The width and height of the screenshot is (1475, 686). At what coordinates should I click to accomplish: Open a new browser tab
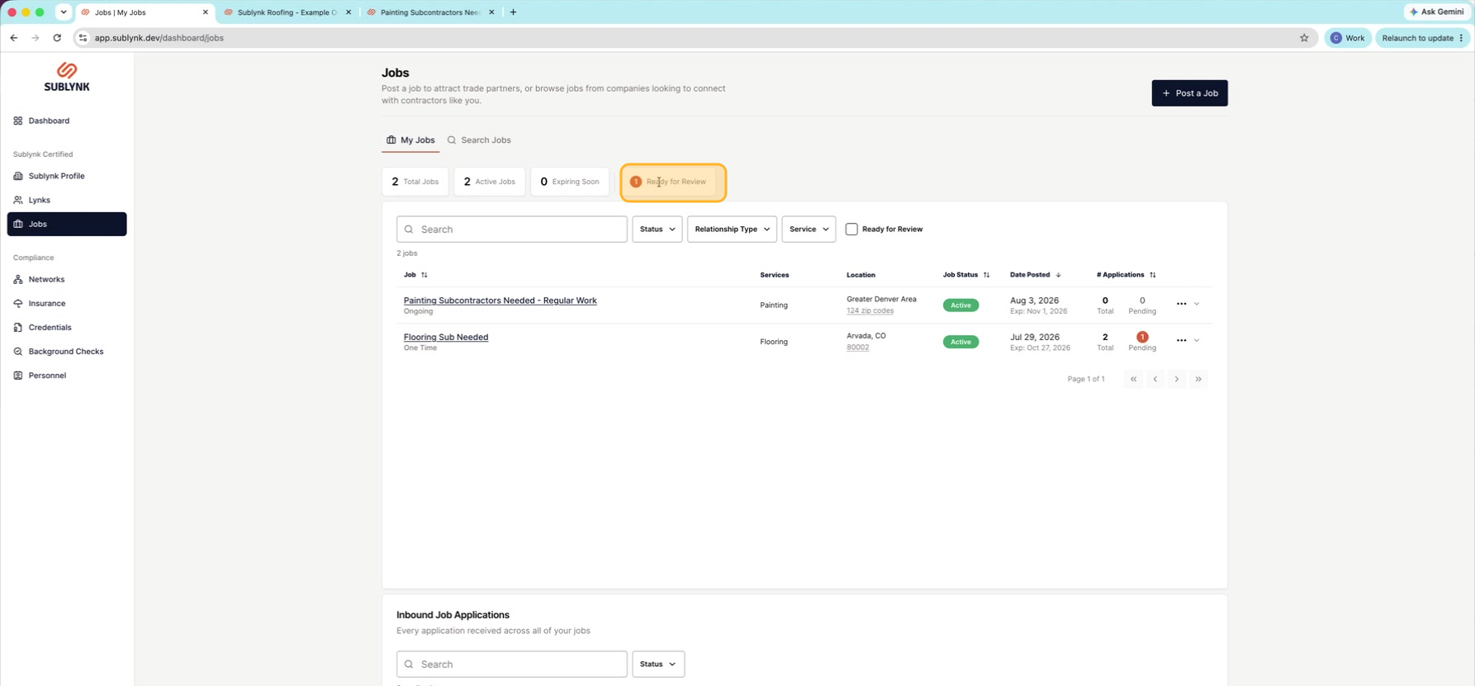(514, 12)
